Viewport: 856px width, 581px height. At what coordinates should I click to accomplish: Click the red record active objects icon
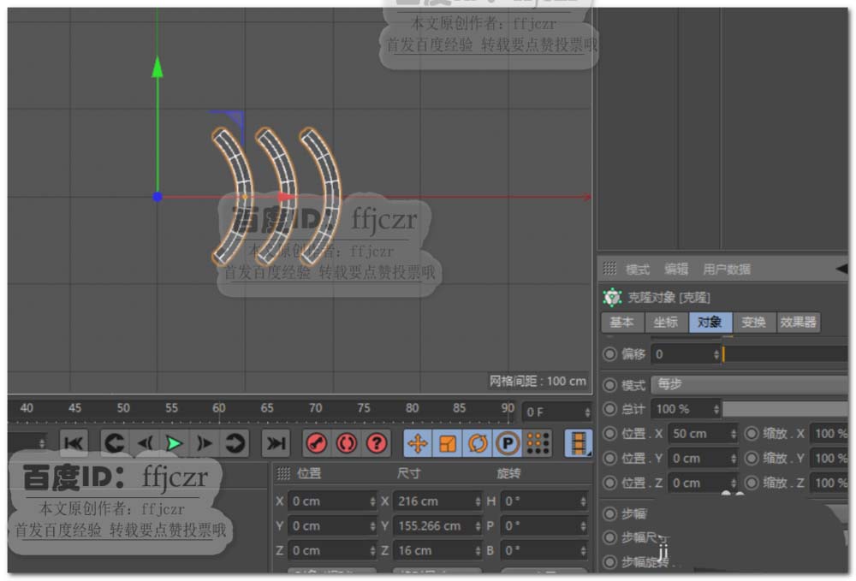click(x=317, y=443)
